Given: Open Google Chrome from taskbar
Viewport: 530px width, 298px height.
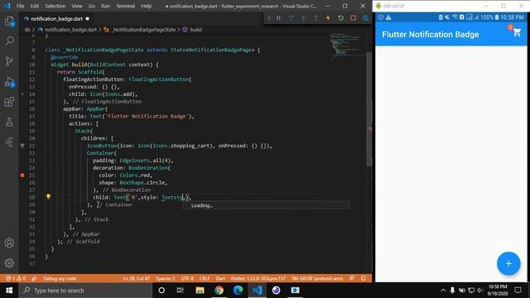Looking at the screenshot, I should pyautogui.click(x=219, y=291).
